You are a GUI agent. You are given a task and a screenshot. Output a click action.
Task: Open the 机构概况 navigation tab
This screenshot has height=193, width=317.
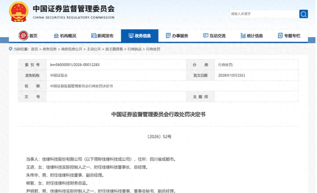click(65, 36)
